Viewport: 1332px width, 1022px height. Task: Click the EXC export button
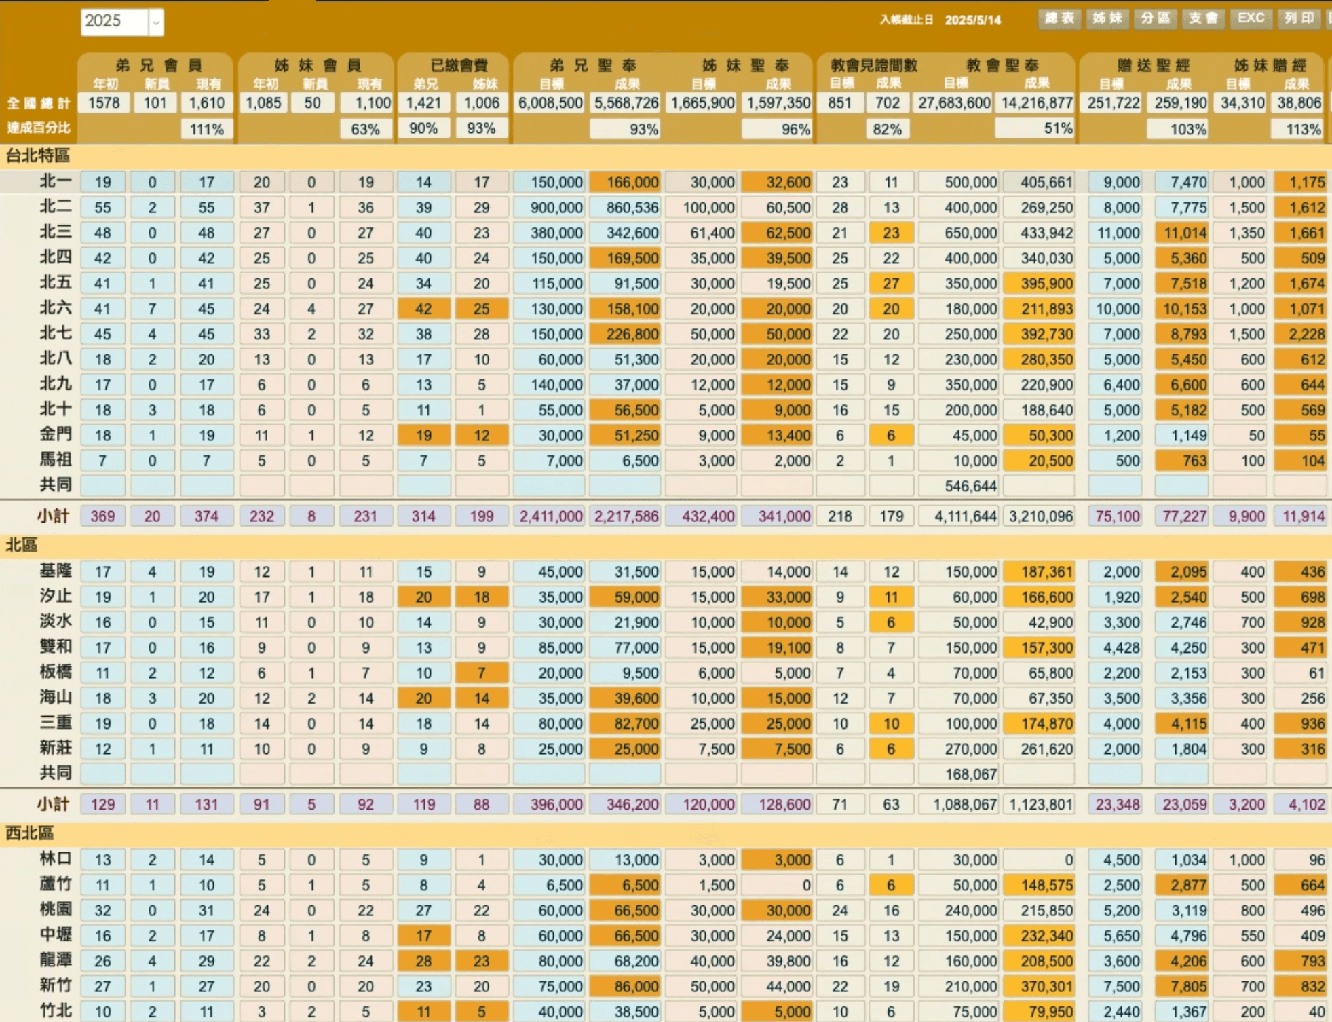click(1251, 18)
